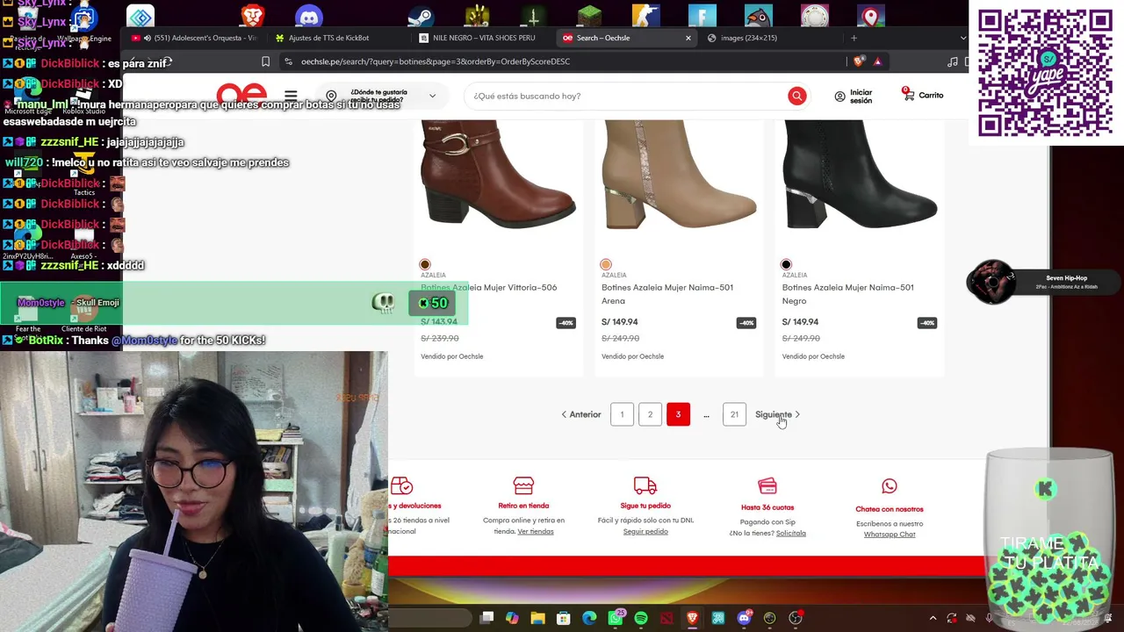Image resolution: width=1124 pixels, height=632 pixels.
Task: Open the browser tab search dropdown arrow
Action: [x=963, y=38]
